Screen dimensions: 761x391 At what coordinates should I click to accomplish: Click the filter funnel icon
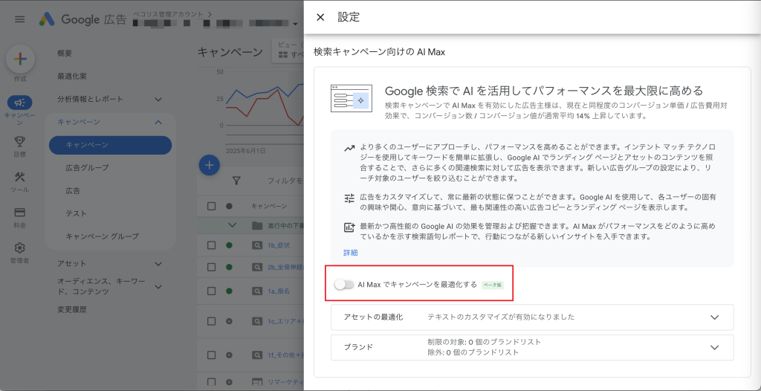tap(236, 181)
